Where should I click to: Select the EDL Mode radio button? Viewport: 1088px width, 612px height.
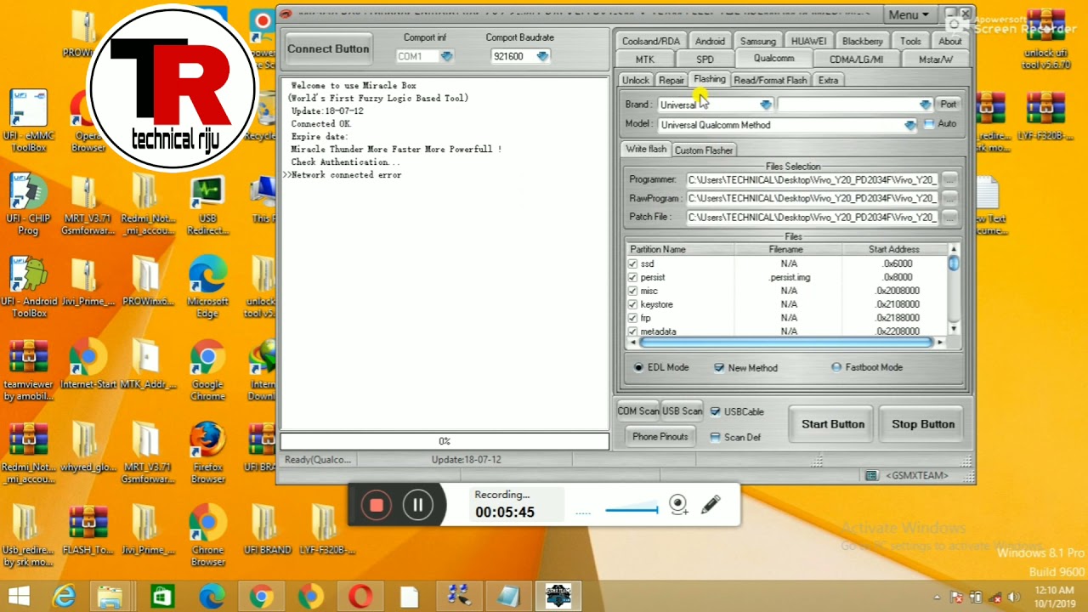(x=639, y=367)
